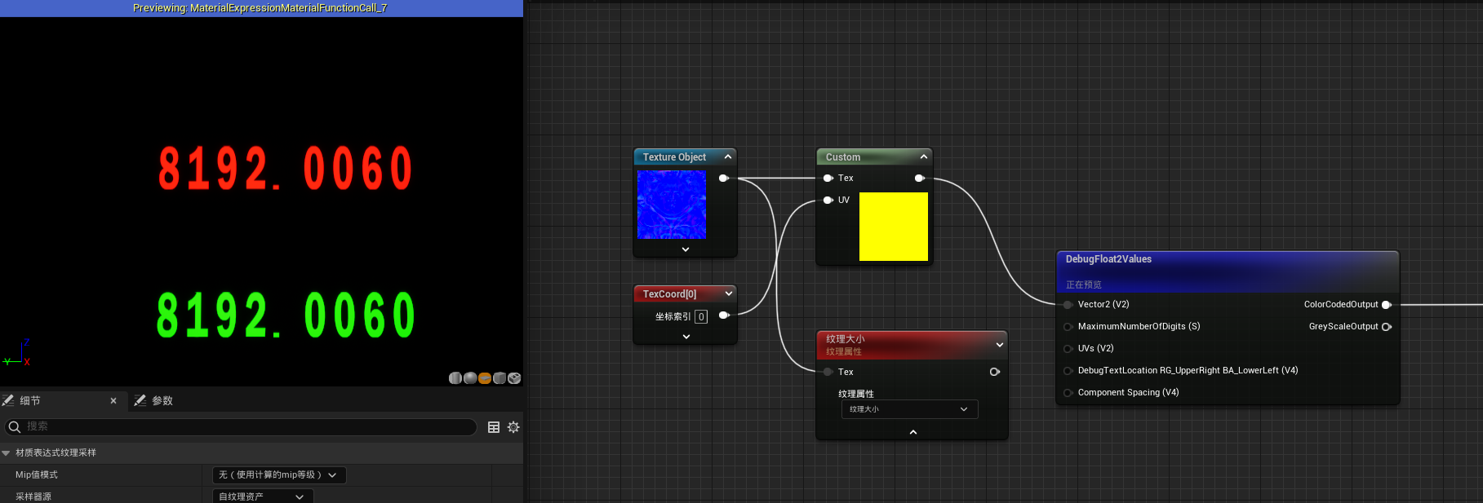Click the 搜索 search field
The image size is (1483, 503).
coord(245,427)
